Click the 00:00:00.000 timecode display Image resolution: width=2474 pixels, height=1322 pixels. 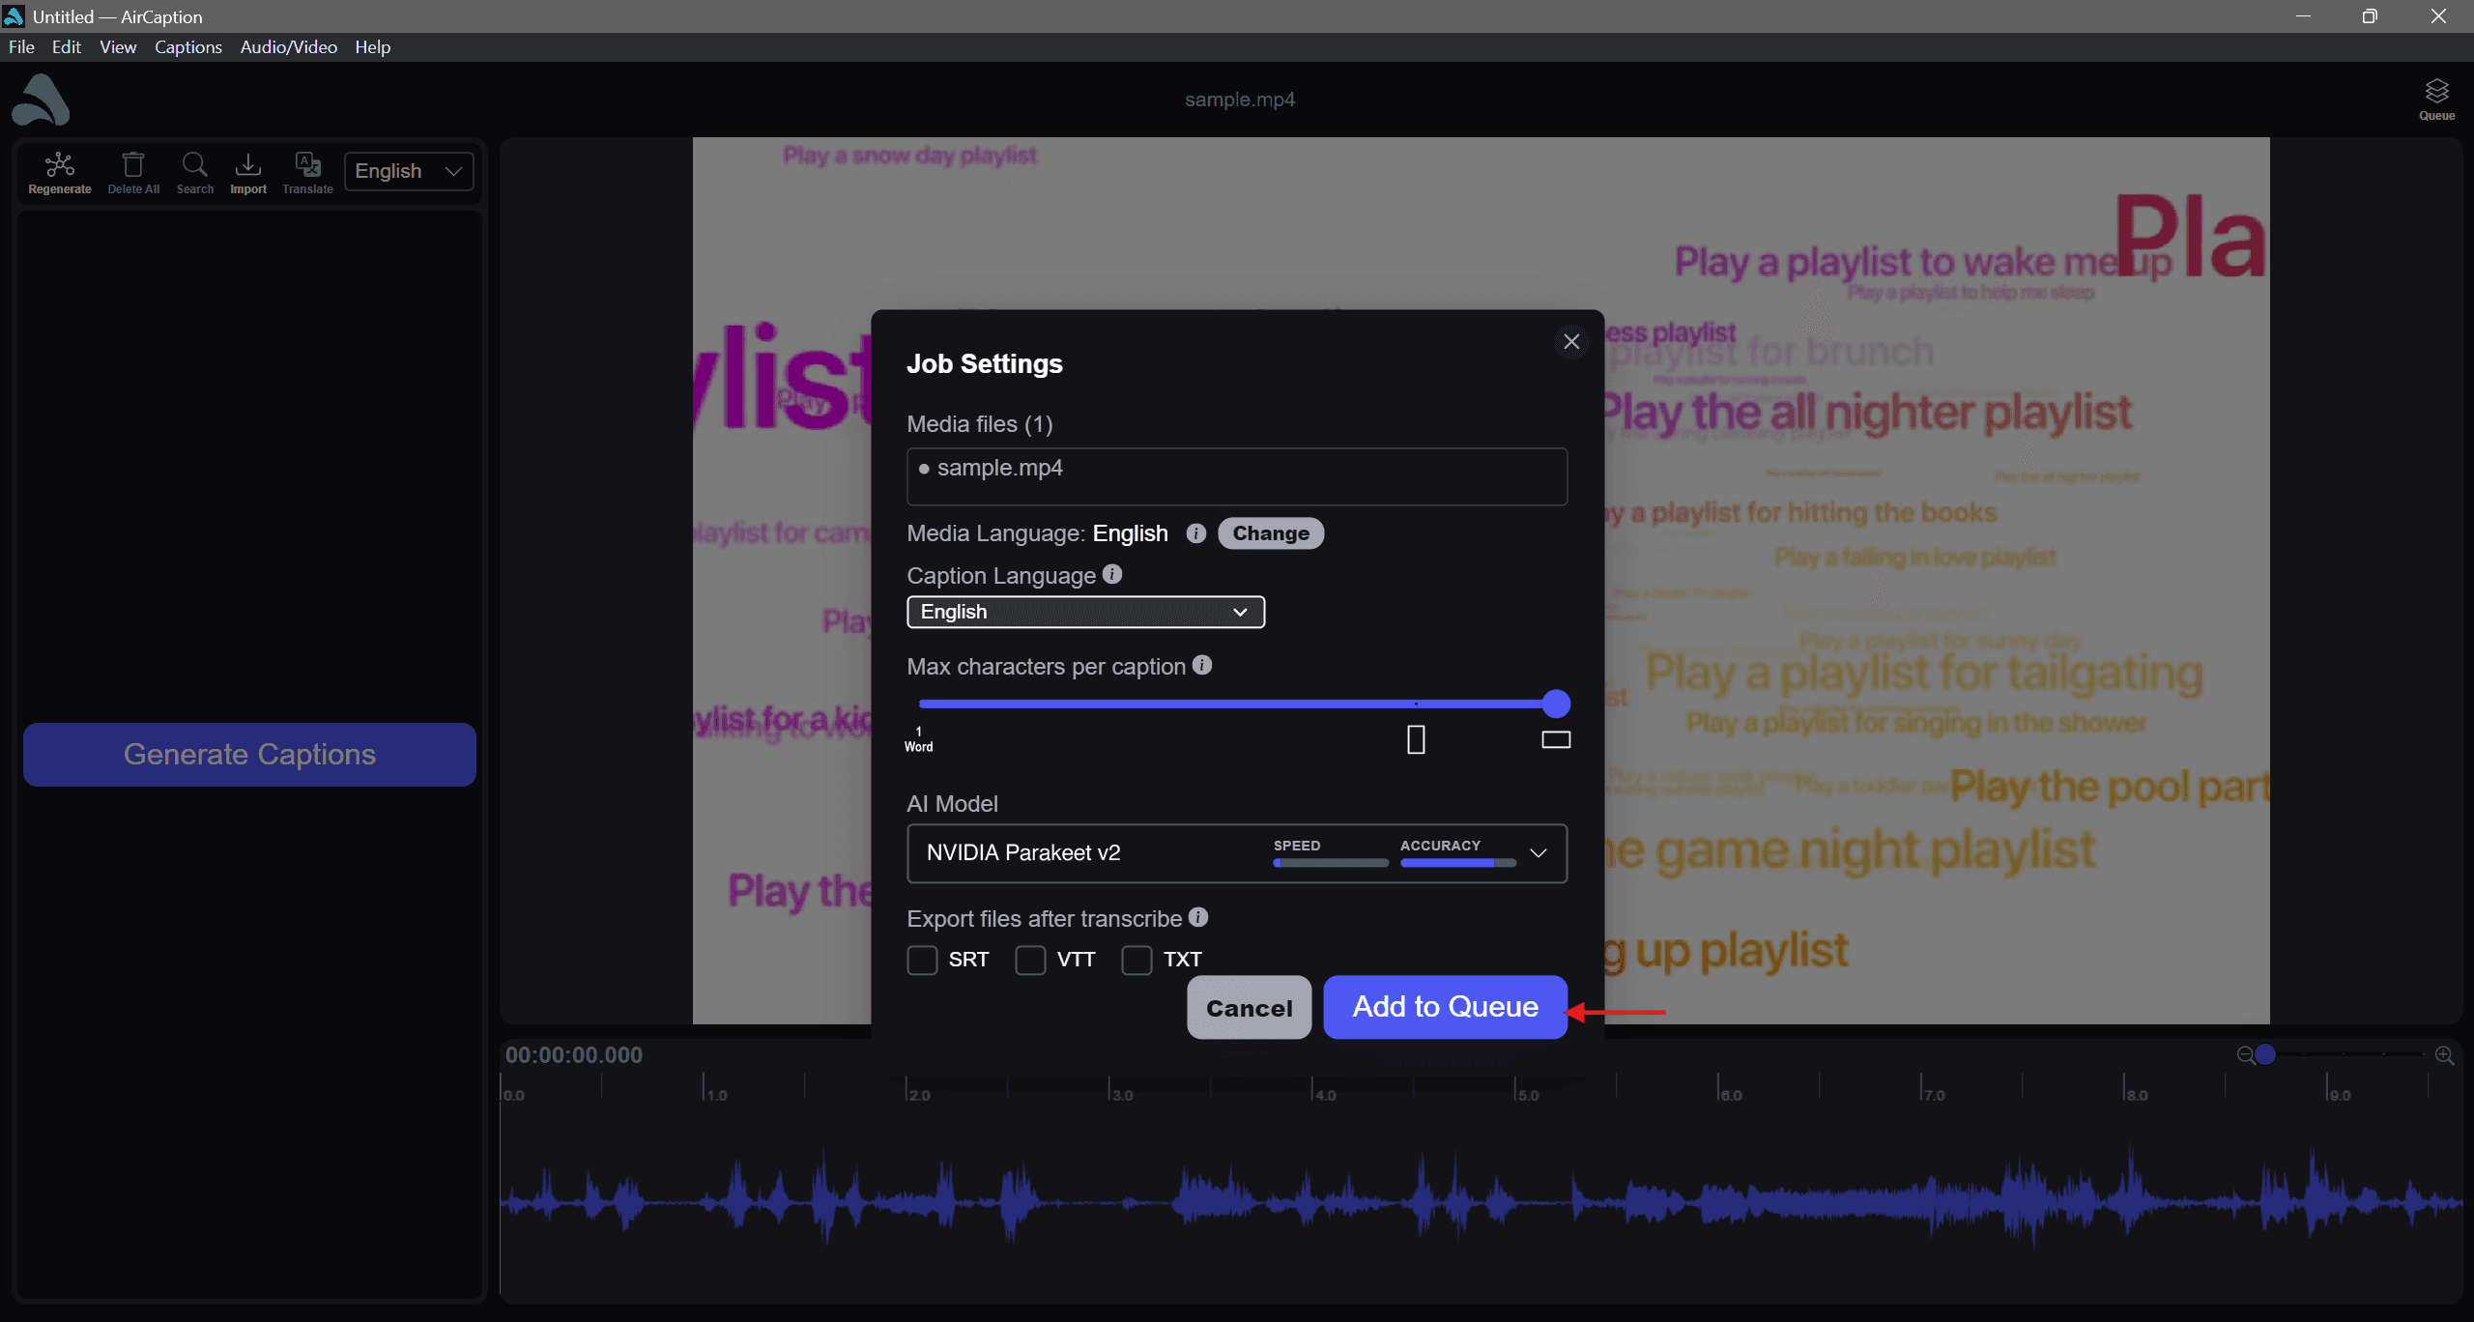tap(574, 1055)
